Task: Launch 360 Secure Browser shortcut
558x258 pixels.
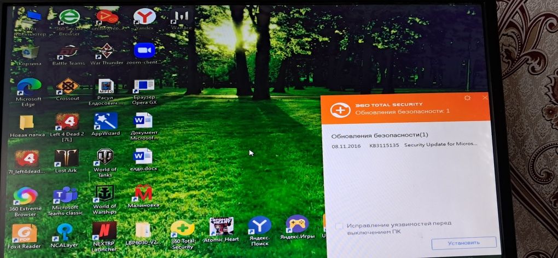Action: pyautogui.click(x=69, y=22)
